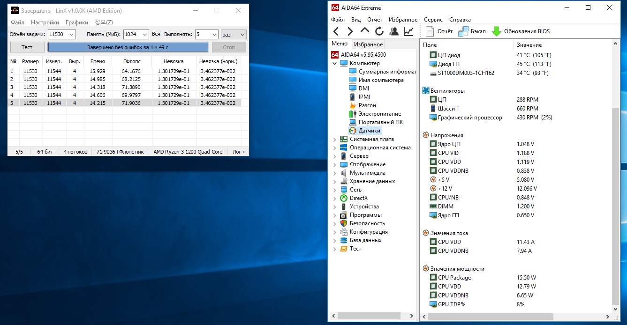Select the Ядро ЦП voltage row

click(x=516, y=144)
